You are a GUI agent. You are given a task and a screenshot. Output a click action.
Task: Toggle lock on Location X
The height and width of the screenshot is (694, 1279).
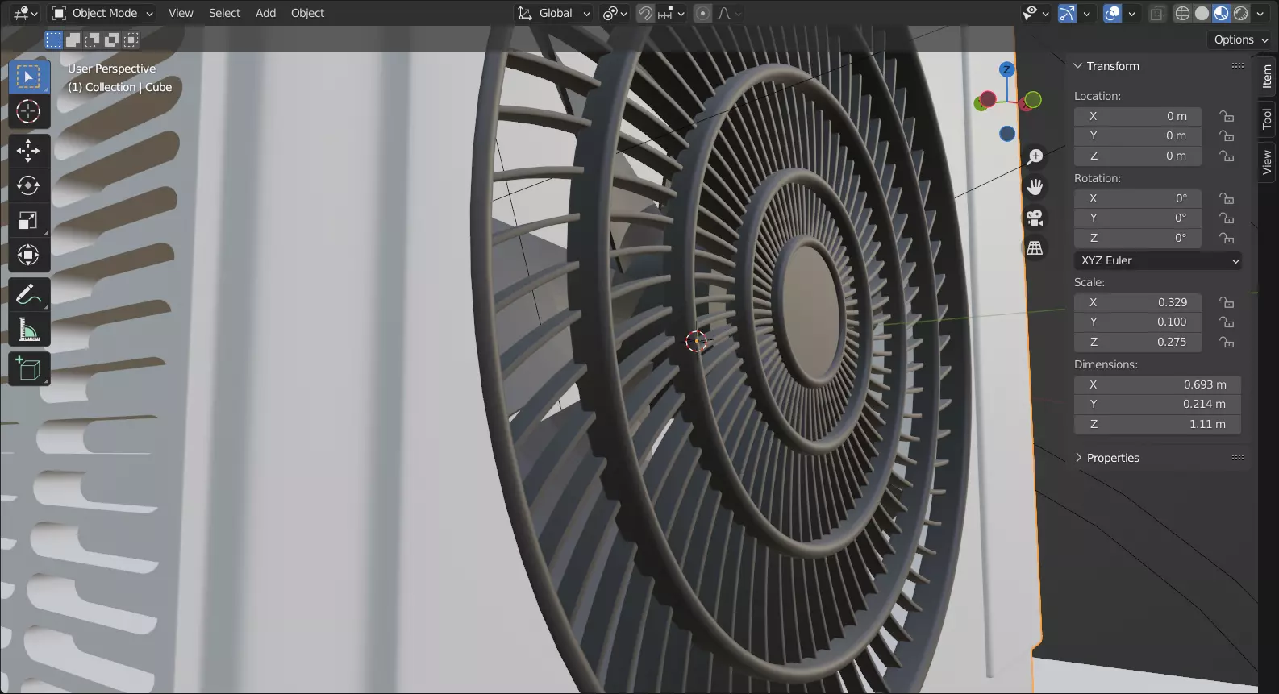tap(1227, 116)
